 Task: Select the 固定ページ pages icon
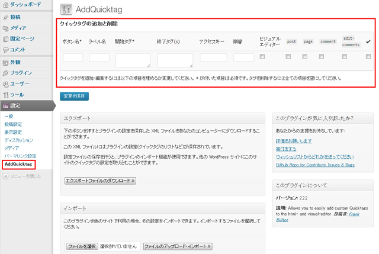6,39
